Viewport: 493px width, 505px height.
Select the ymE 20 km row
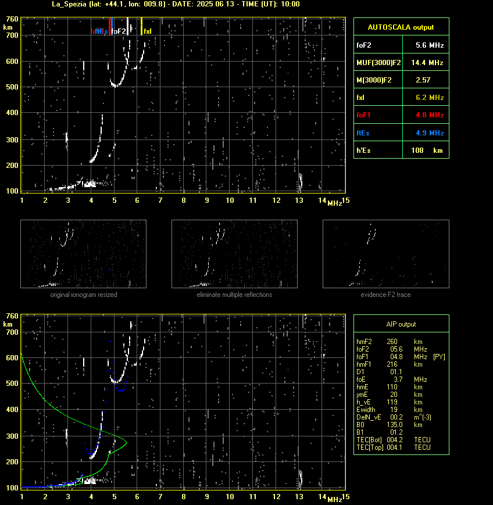click(x=390, y=395)
